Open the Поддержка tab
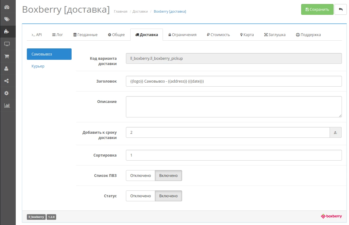Screen dimensions: 349x225 tap(308, 35)
